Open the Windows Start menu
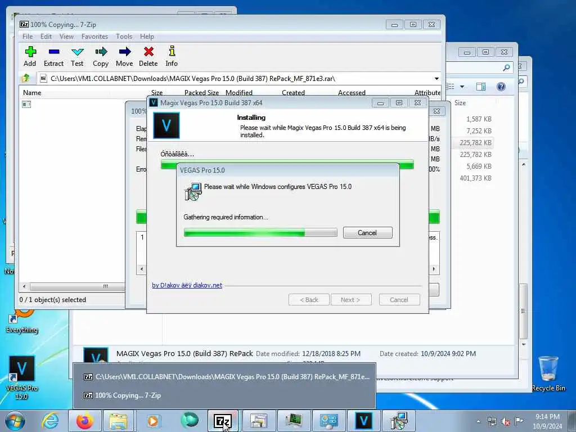Viewport: 576px width, 432px height. (x=15, y=421)
